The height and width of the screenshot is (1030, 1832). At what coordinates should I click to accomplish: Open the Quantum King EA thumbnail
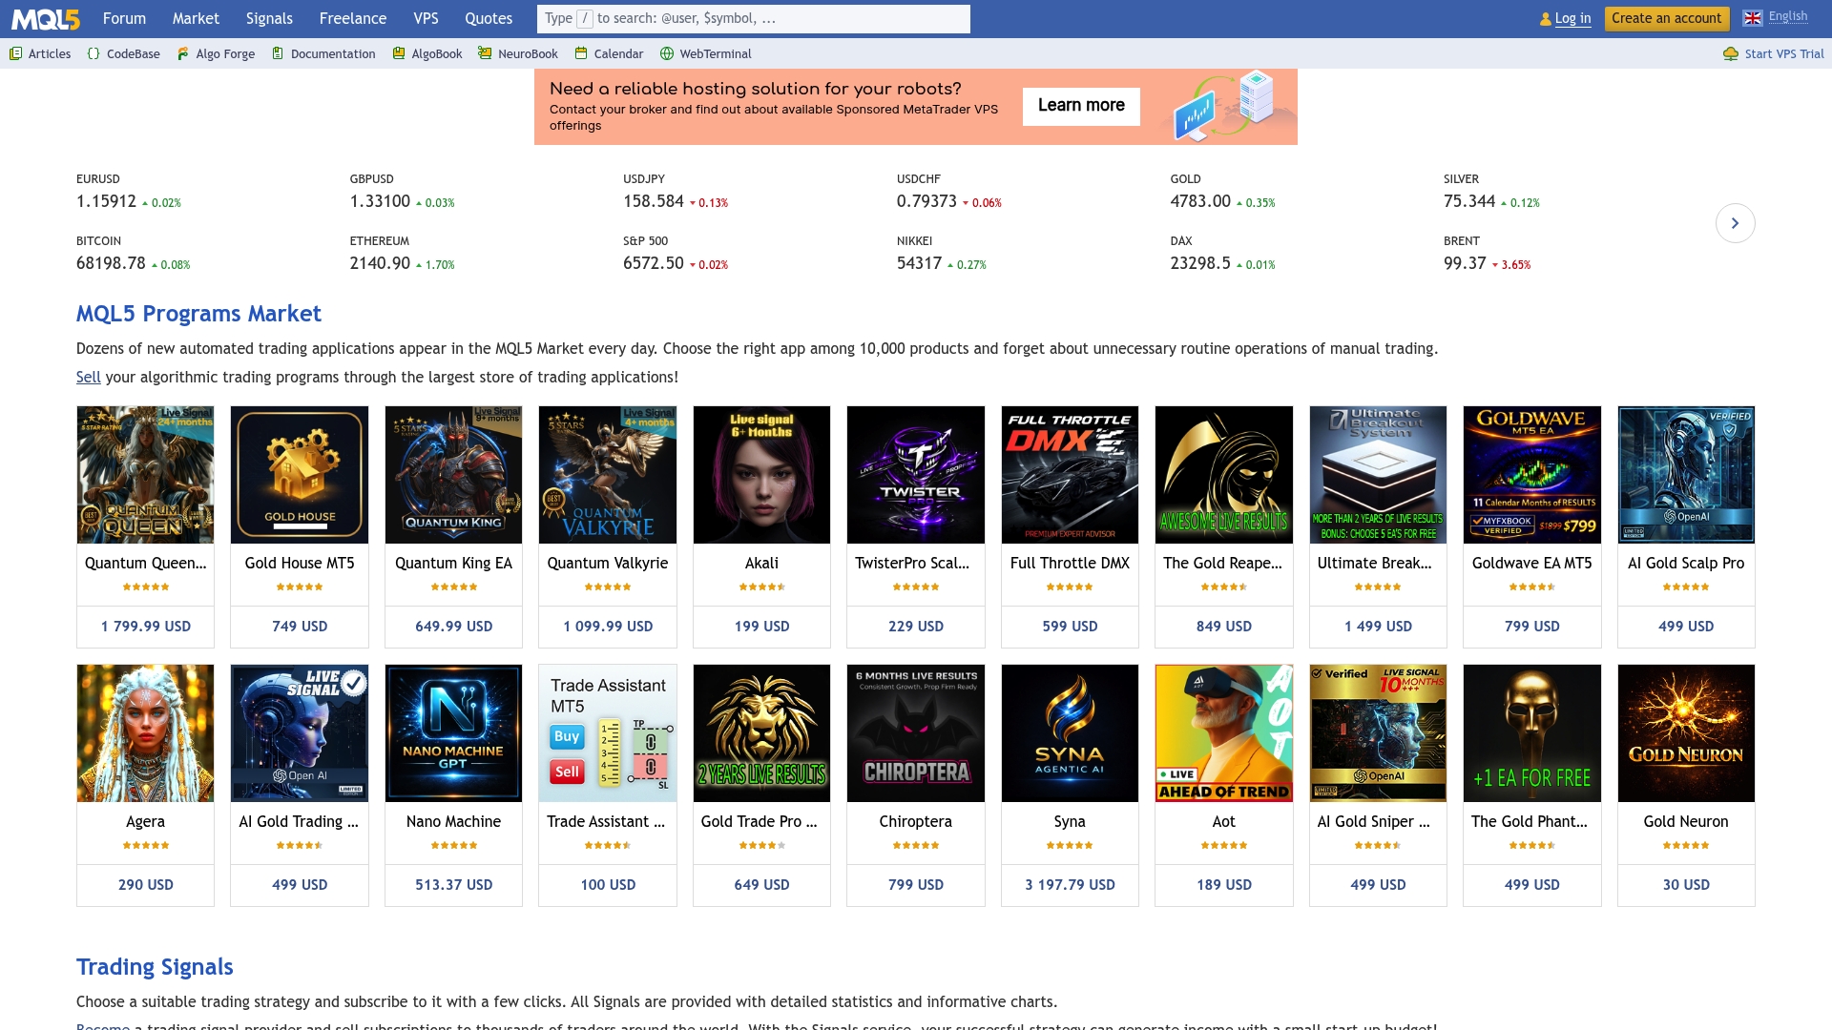point(453,475)
